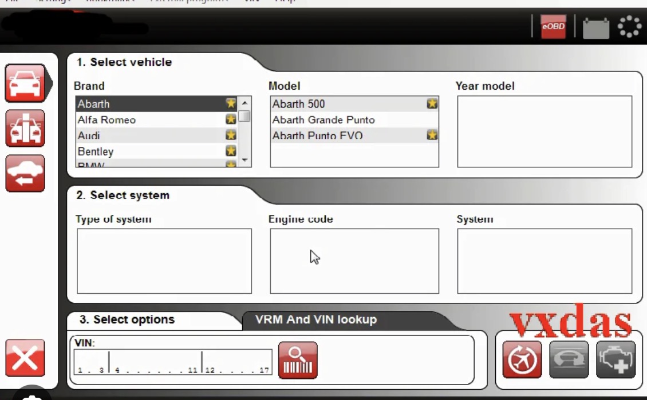Screen dimensions: 647x400
Task: Toggle favorite star for Alfa Romeo
Action: click(231, 119)
